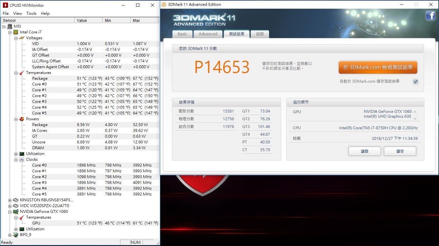
Task: Switch to the Basic tab in 3DMark
Action: point(182,34)
